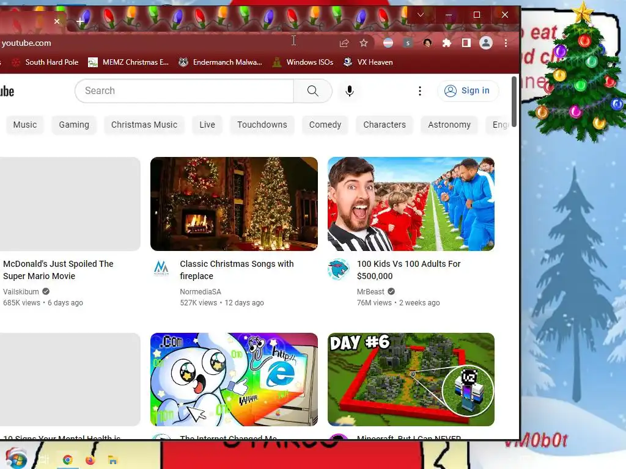The width and height of the screenshot is (626, 469).
Task: Open Windows Start button with Santa hat
Action: [x=16, y=459]
